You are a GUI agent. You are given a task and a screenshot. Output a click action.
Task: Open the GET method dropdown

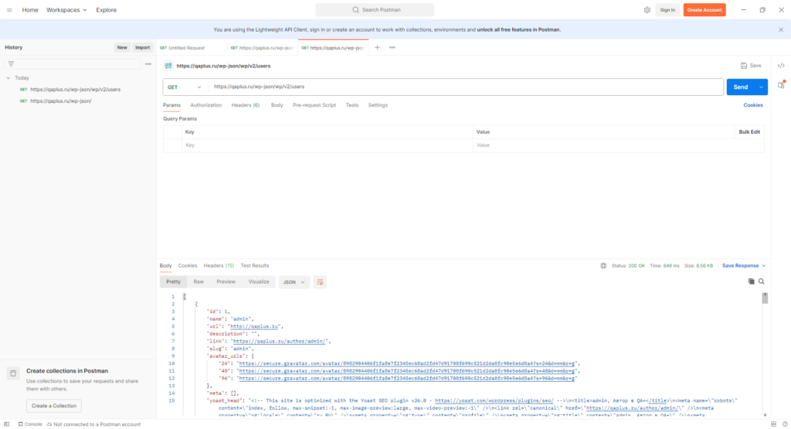[185, 87]
